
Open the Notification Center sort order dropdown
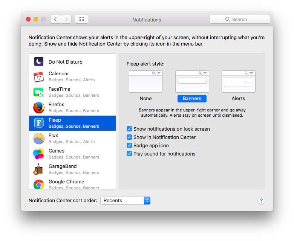coord(125,201)
